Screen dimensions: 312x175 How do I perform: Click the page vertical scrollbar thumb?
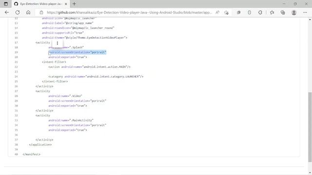pyautogui.click(x=310, y=127)
